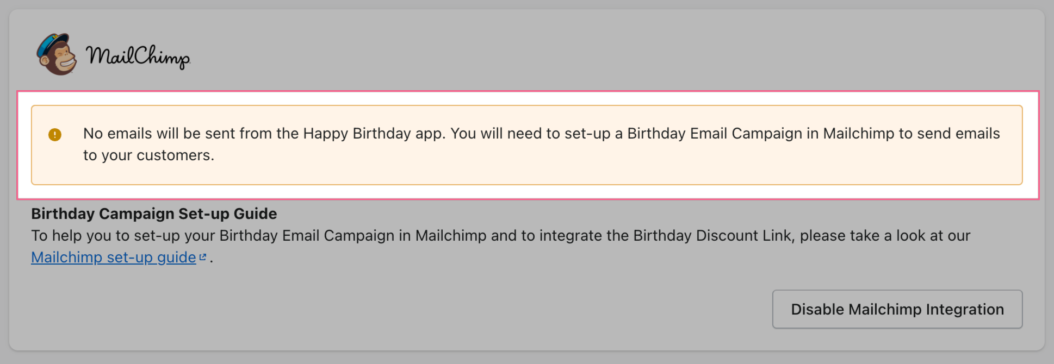Click the Birthday Campaign Set-up Guide heading
Viewport: 1054px width, 364px height.
pyautogui.click(x=154, y=214)
